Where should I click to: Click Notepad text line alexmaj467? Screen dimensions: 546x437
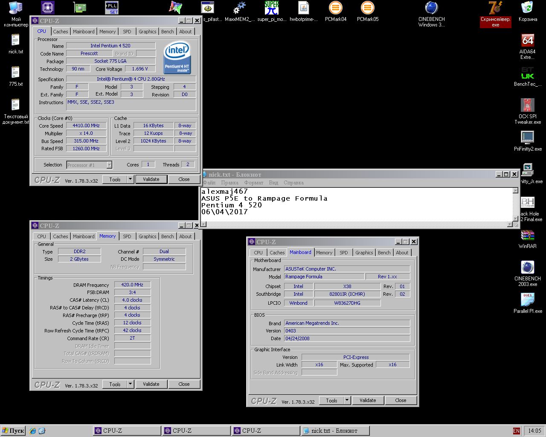tap(224, 191)
